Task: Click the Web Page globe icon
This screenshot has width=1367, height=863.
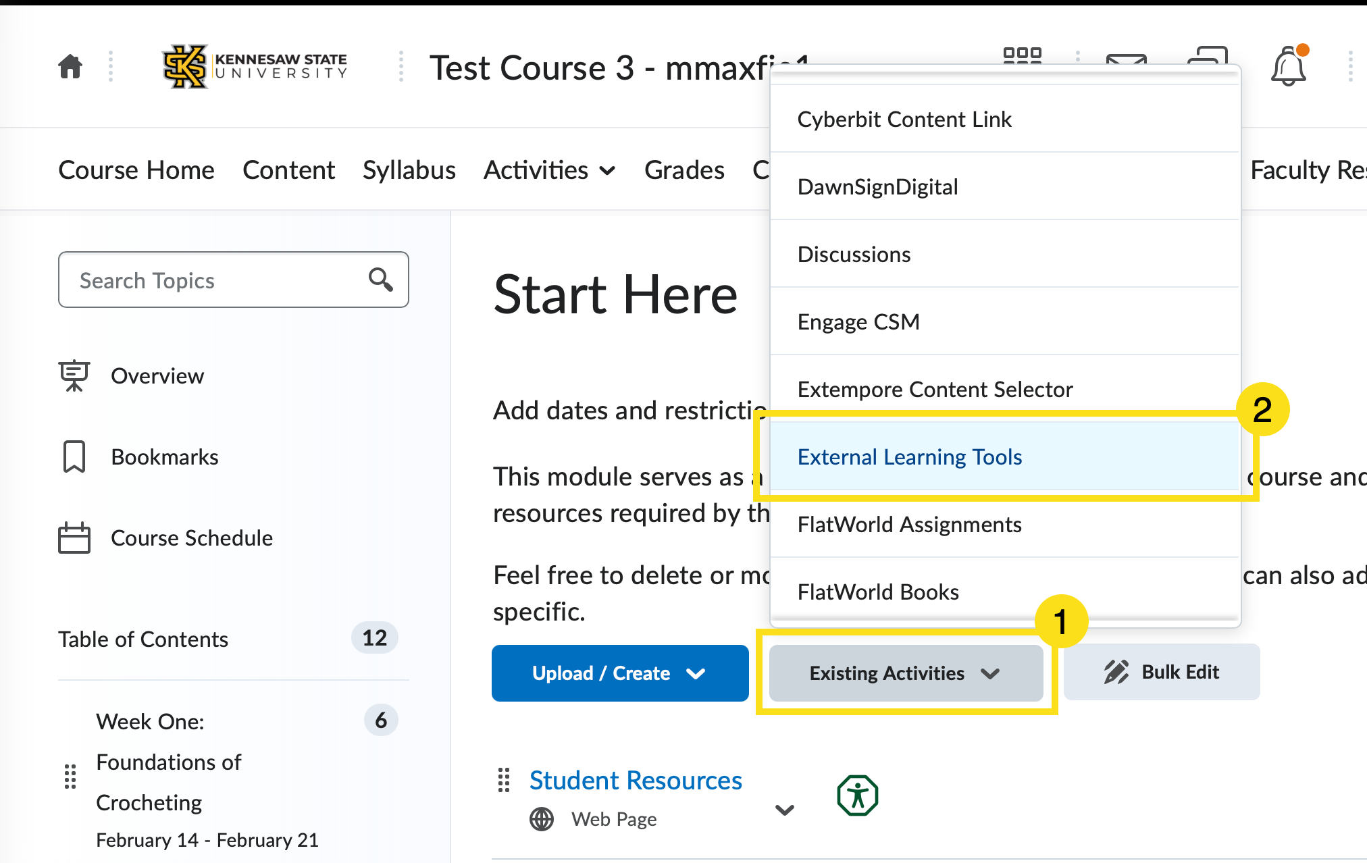Action: [x=540, y=818]
